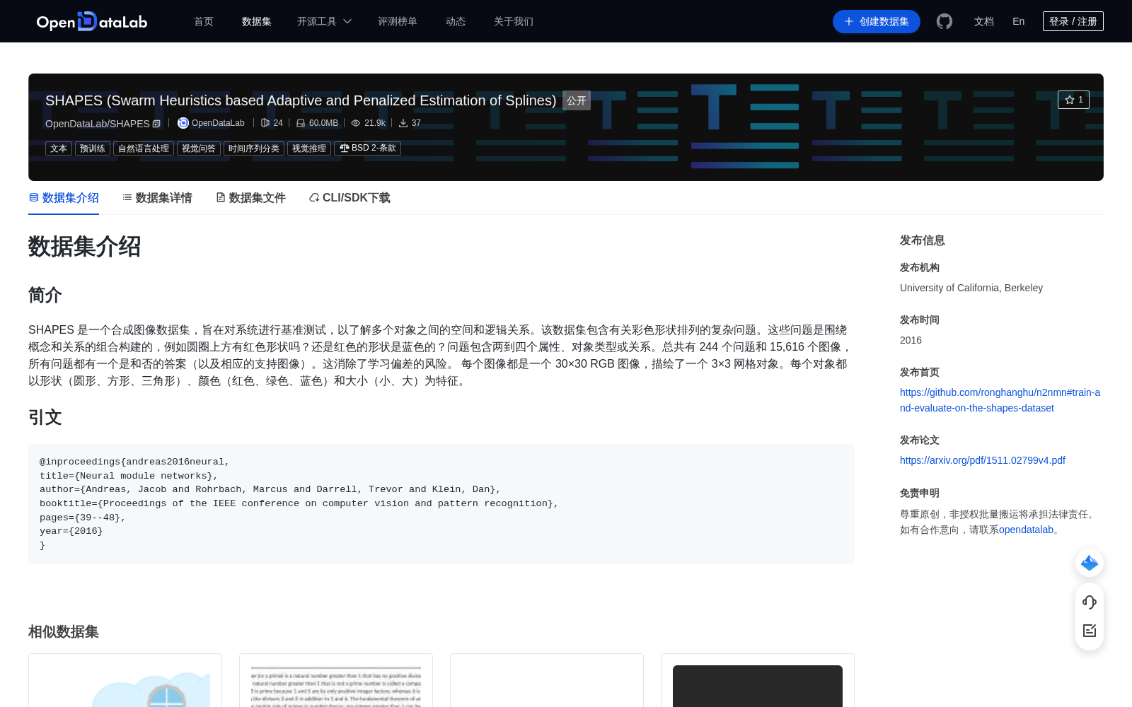Image resolution: width=1132 pixels, height=707 pixels.
Task: Open 评测榜单 navigation item
Action: pyautogui.click(x=398, y=21)
